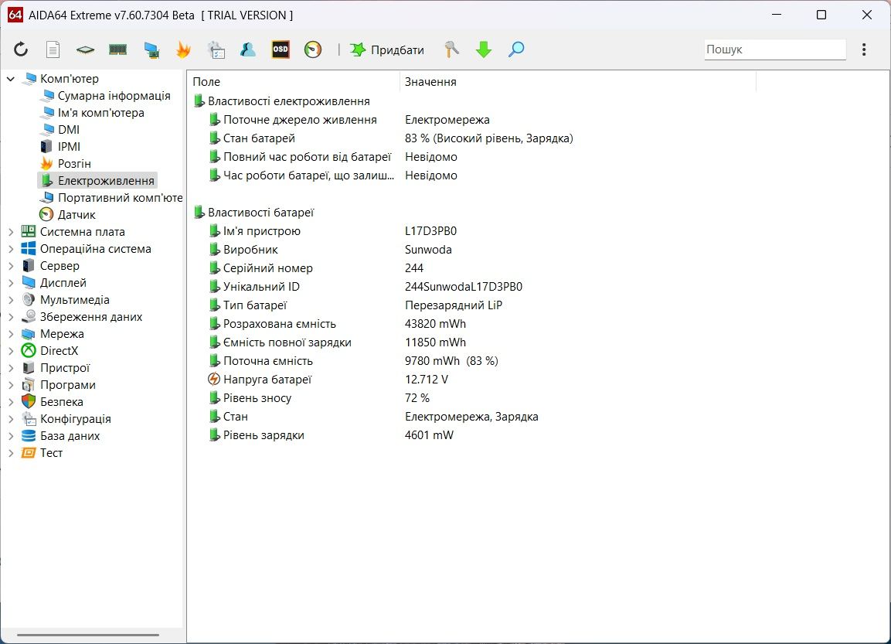Click the motherboard chip toolbar icon
The height and width of the screenshot is (644, 891).
coord(85,50)
